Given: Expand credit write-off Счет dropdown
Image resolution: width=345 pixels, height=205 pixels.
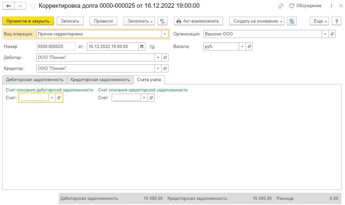Looking at the screenshot, I should tap(144, 98).
